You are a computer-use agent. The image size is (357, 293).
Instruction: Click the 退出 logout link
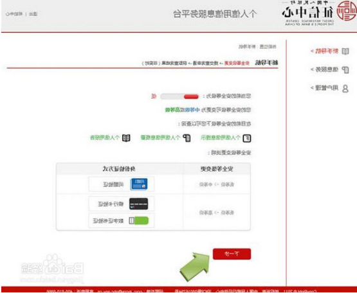pyautogui.click(x=33, y=14)
